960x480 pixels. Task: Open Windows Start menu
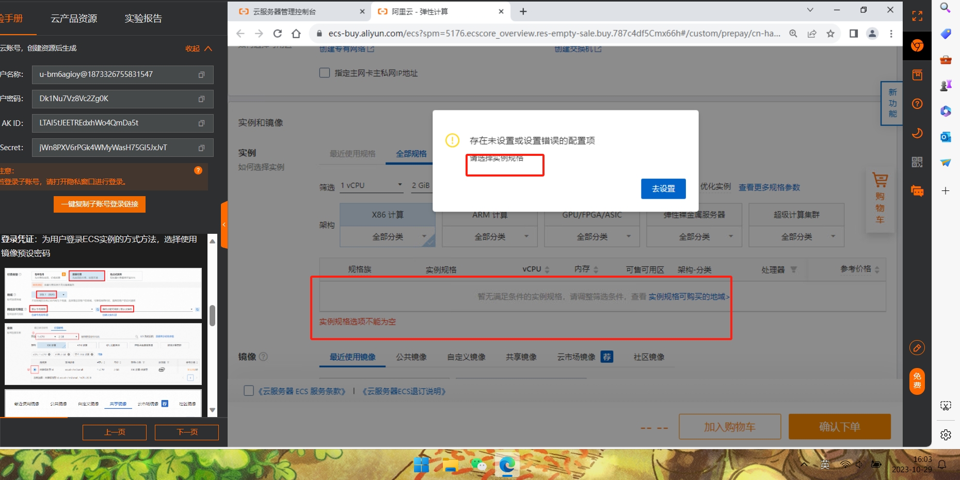[x=421, y=465]
